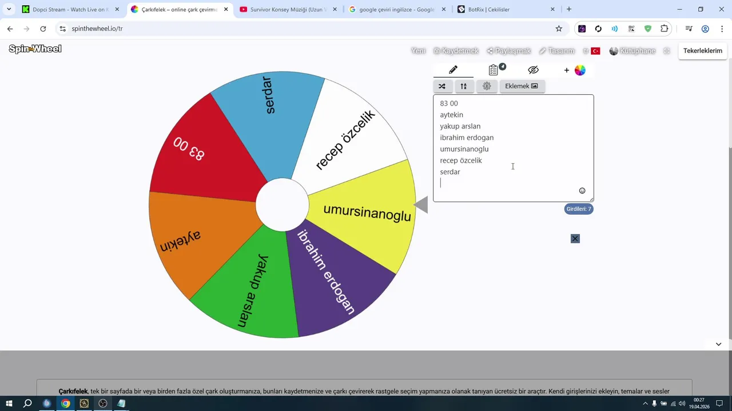Go back in browser history

[x=10, y=29]
